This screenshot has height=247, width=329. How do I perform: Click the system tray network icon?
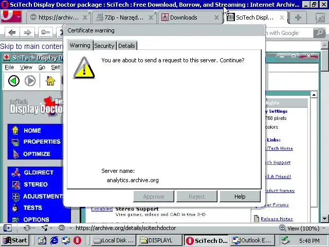[286, 240]
